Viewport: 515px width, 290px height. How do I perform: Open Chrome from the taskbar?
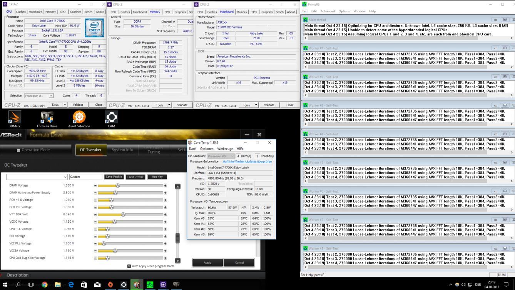(x=45, y=285)
